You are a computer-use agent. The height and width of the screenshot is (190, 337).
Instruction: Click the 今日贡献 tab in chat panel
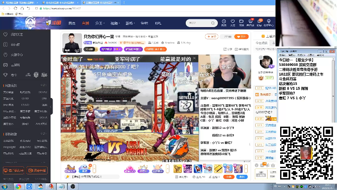pos(261,43)
